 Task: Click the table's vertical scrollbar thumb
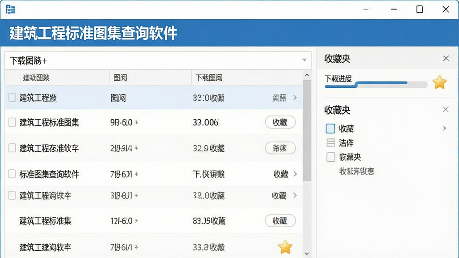pos(307,130)
